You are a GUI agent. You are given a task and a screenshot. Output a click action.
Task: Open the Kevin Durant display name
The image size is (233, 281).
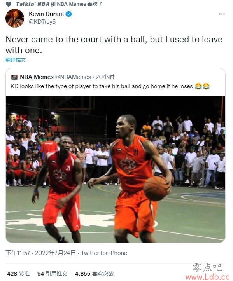46,14
